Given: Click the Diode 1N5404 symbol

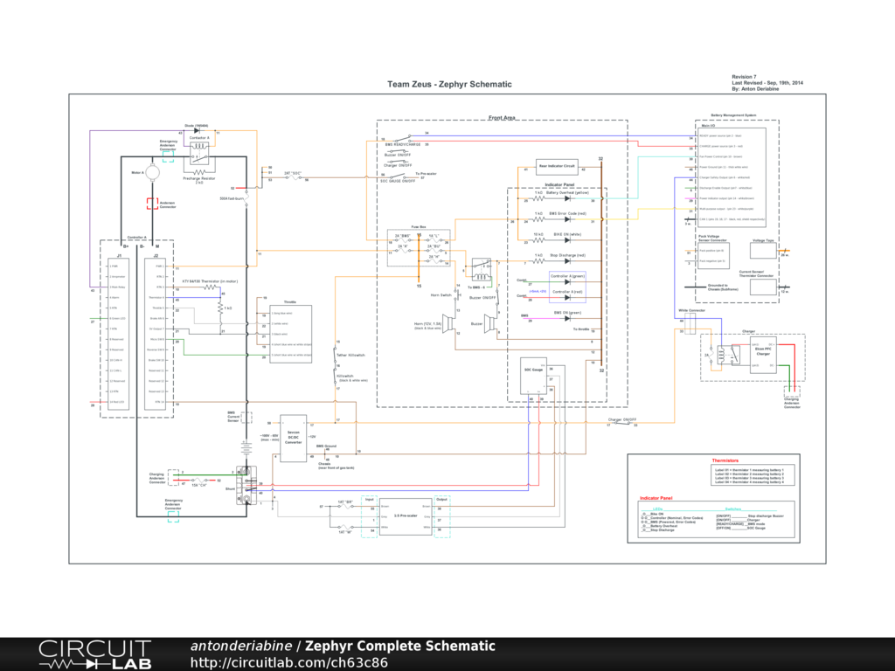Looking at the screenshot, I should 198,132.
